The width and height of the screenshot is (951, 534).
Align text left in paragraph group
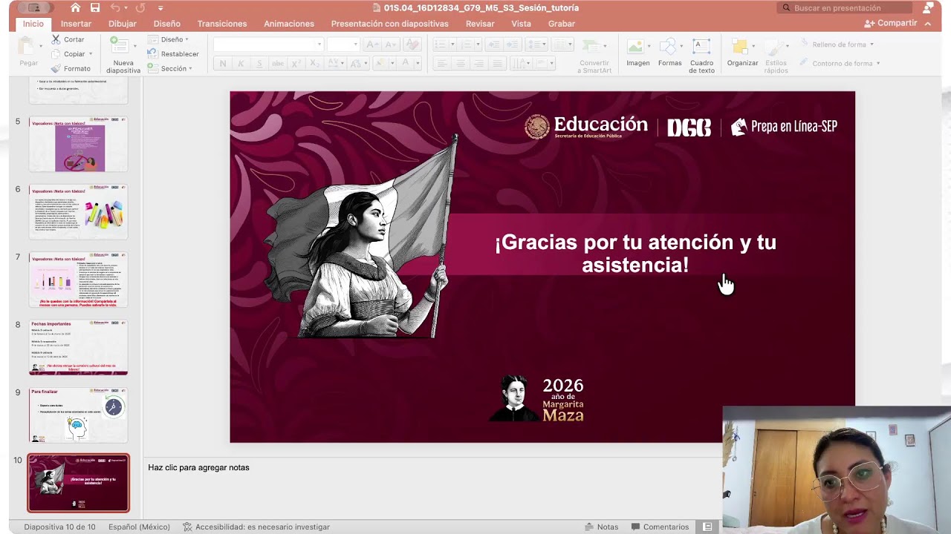point(442,64)
